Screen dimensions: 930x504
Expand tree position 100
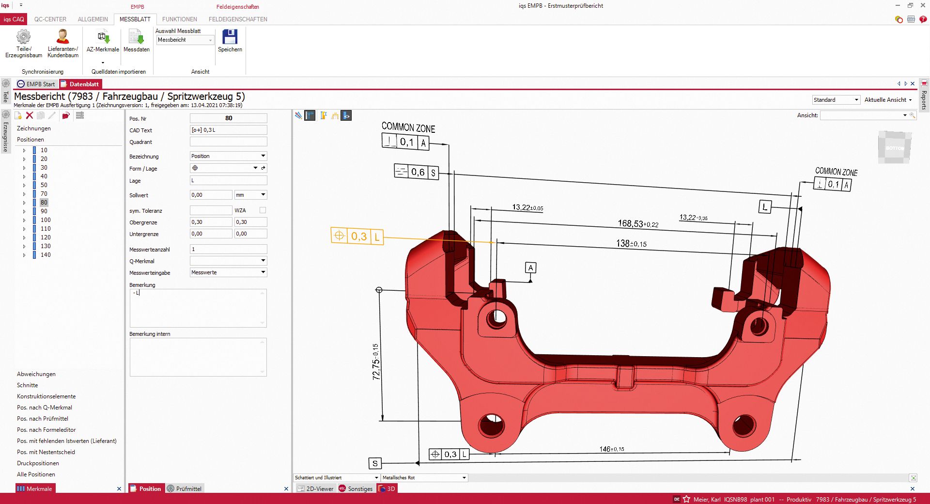(x=24, y=220)
